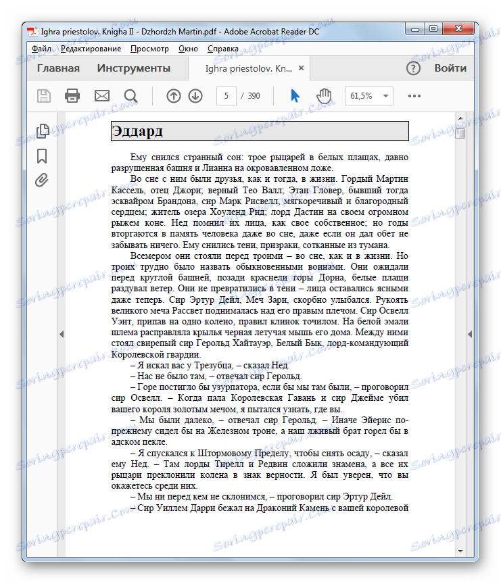The height and width of the screenshot is (584, 501).
Task: Open the Просмотр menu
Action: coord(149,49)
